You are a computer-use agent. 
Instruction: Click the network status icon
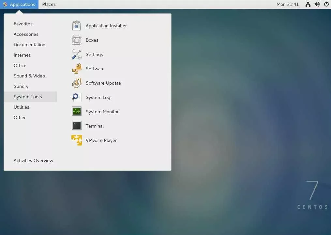click(x=308, y=4)
